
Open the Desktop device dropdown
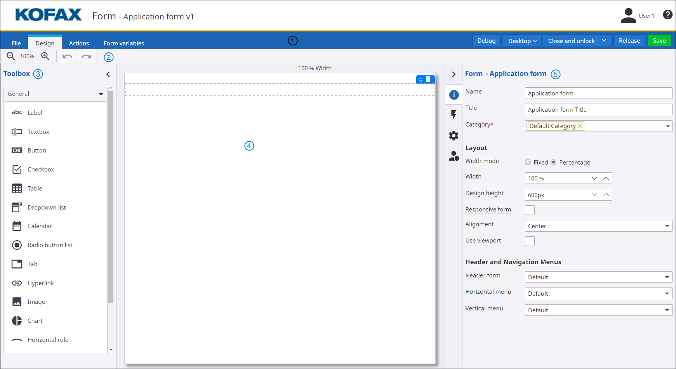click(522, 41)
